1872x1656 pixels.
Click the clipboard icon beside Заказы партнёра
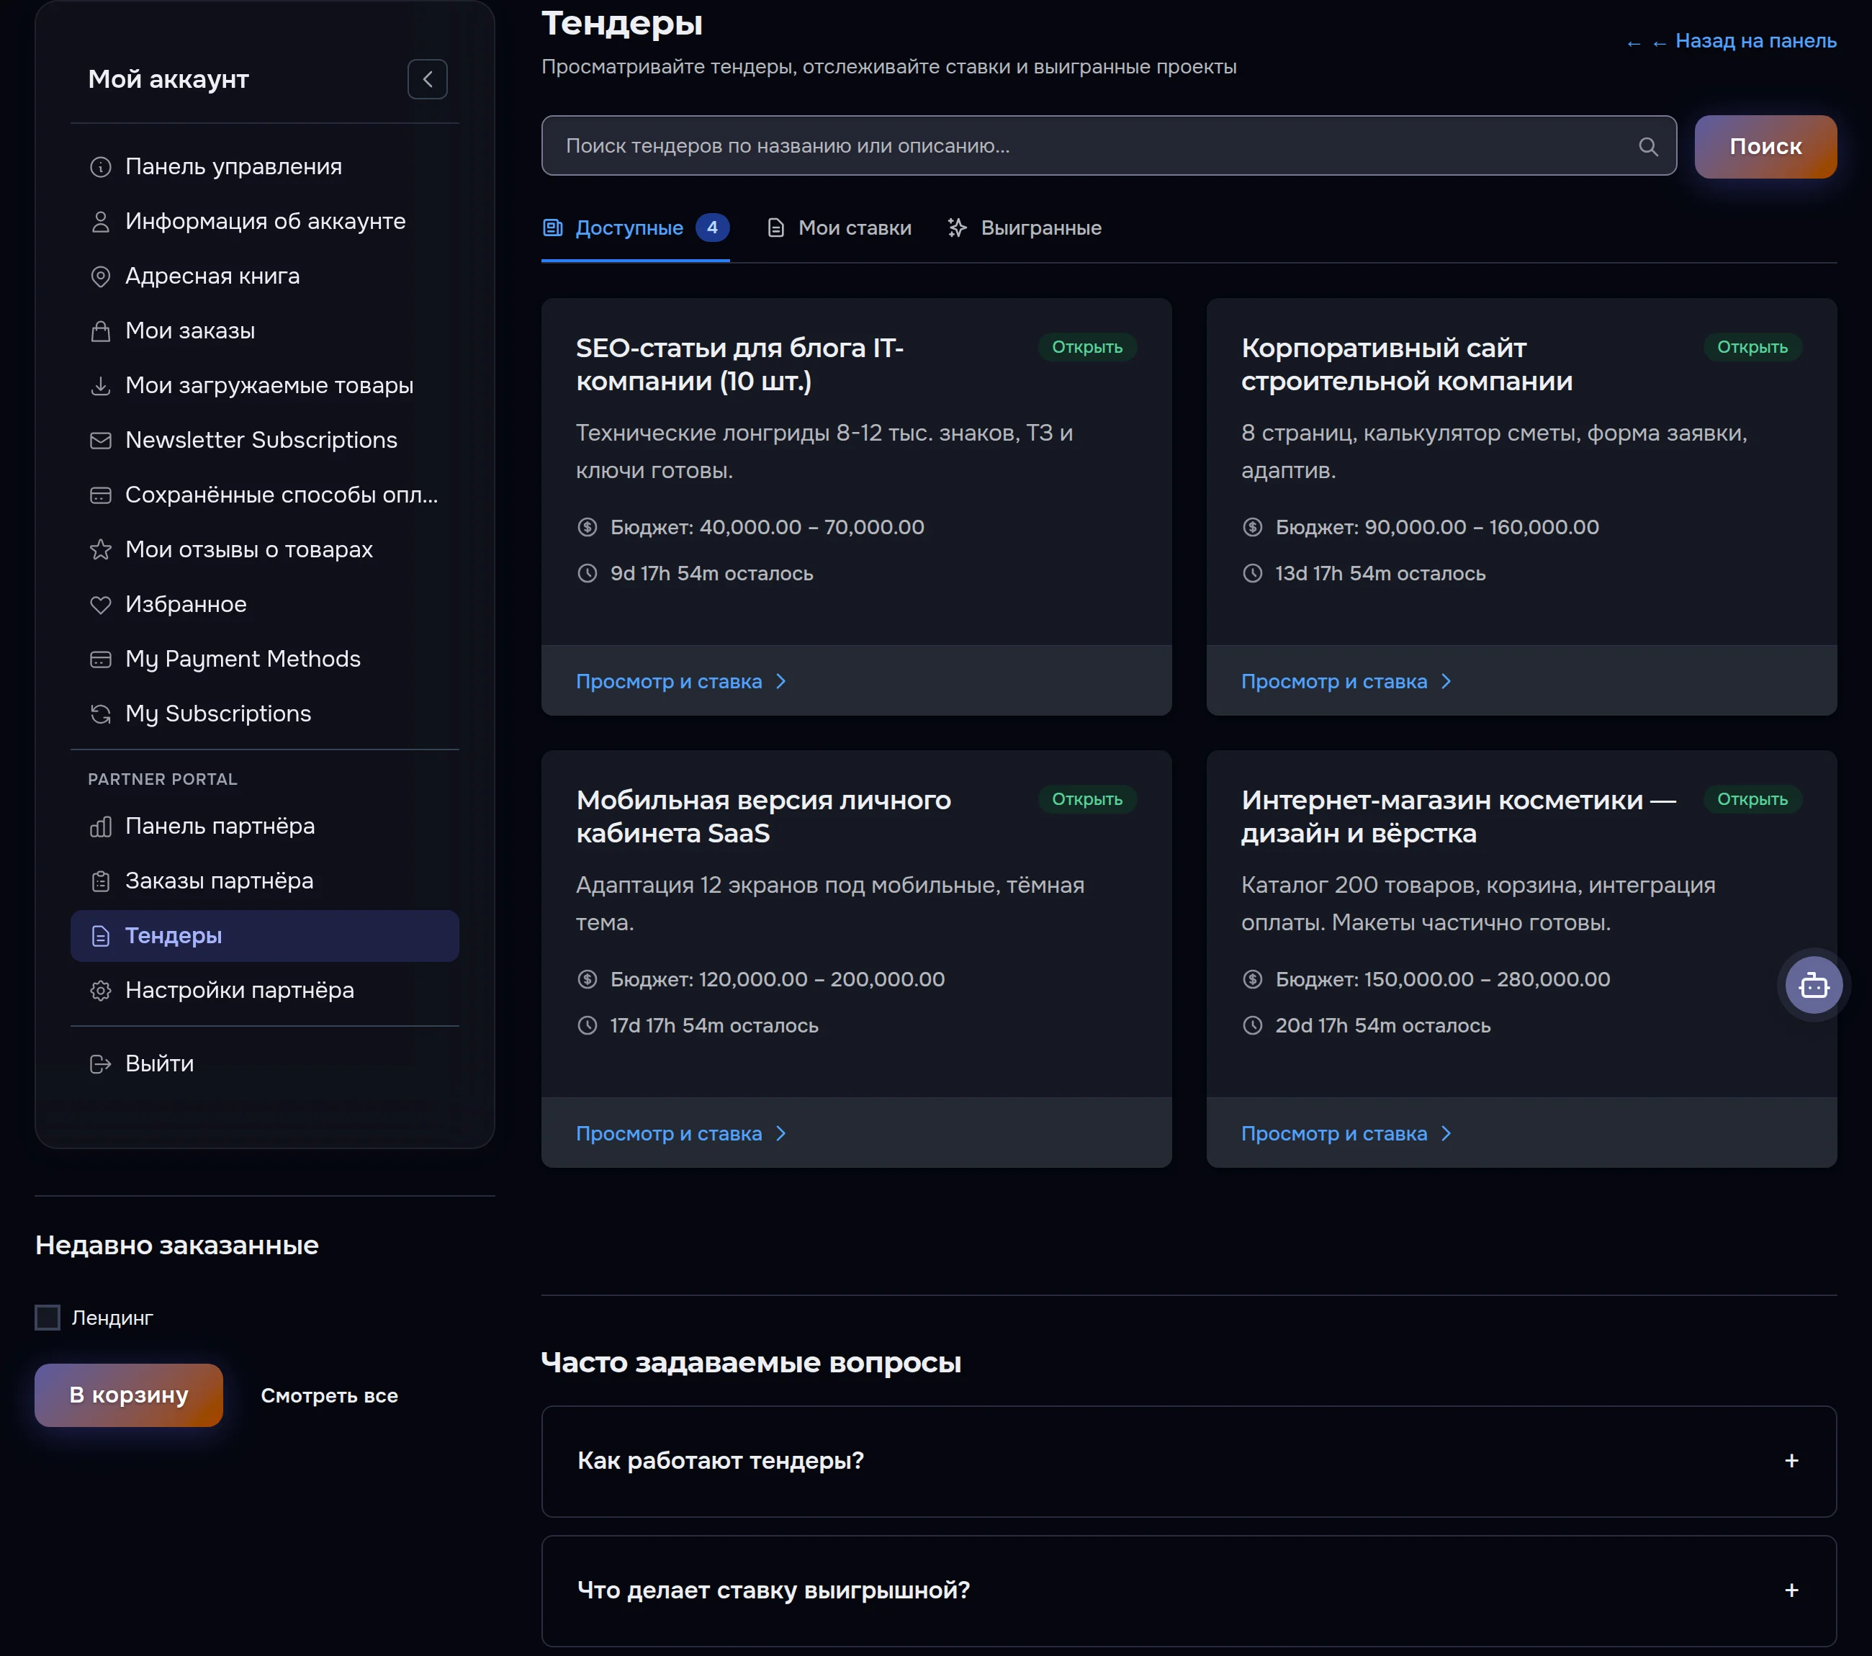[x=101, y=881]
